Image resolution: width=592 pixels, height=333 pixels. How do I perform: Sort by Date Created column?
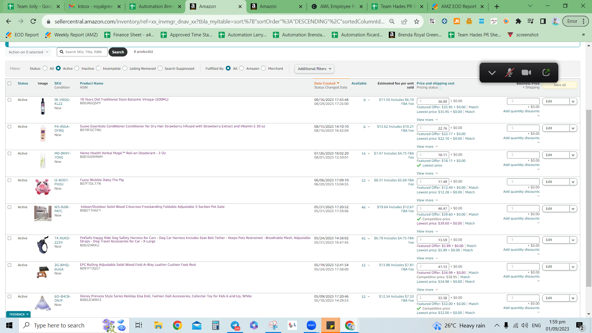[x=327, y=84]
